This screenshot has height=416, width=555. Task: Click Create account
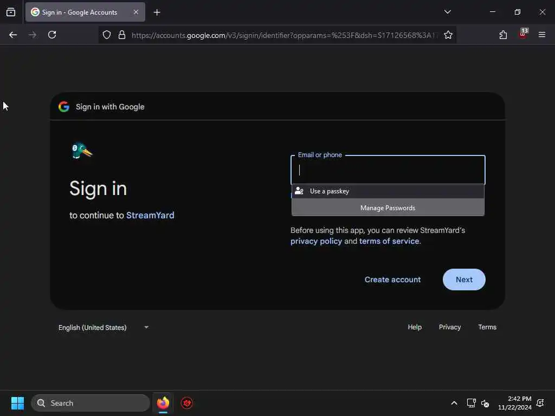point(392,279)
